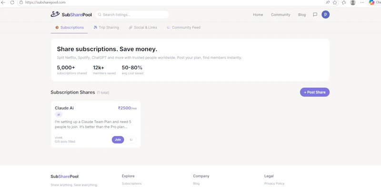Open browser settings ellipsis menu
The height and width of the screenshot is (187, 381).
coord(362,2)
